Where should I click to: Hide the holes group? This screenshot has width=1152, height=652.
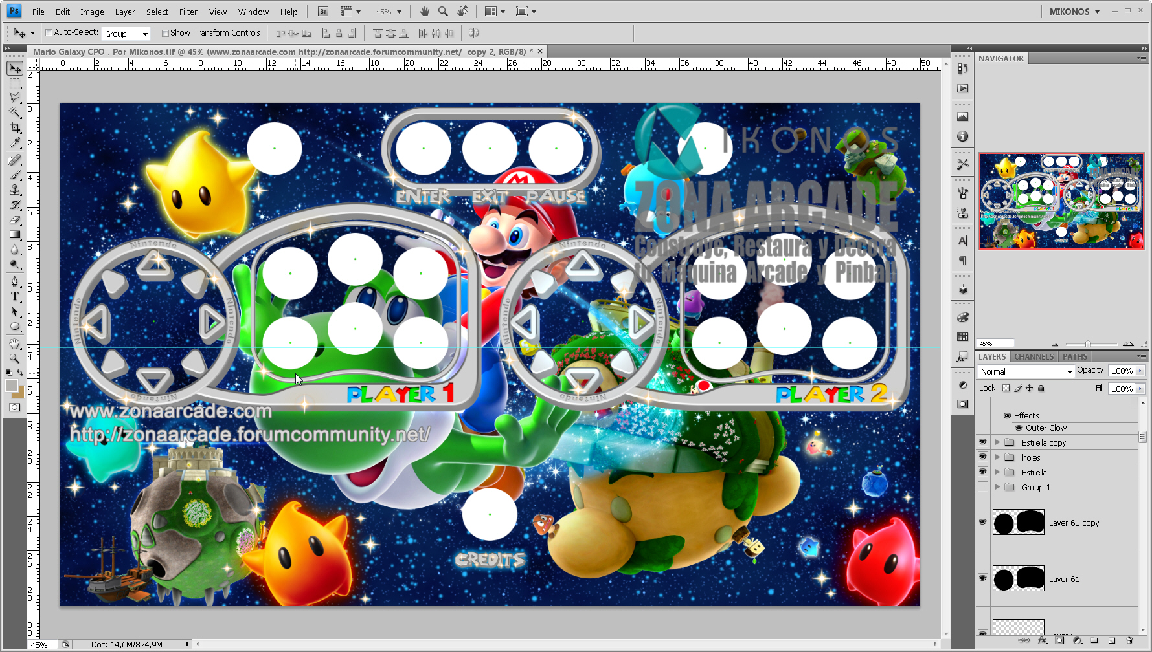[982, 457]
